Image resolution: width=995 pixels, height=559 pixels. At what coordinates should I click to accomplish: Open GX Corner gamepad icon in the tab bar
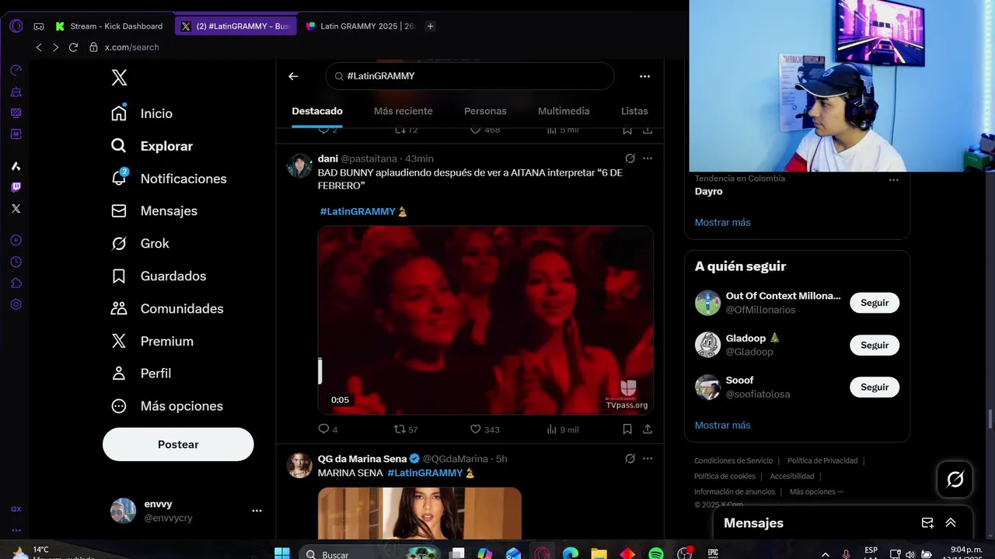39,26
